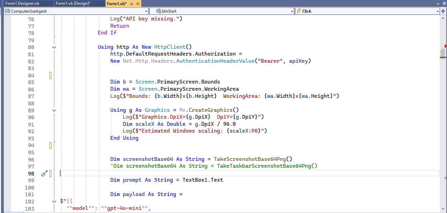Image resolution: width=447 pixels, height=213 pixels.
Task: Click the screwdriver quick actions icon
Action: (44, 173)
